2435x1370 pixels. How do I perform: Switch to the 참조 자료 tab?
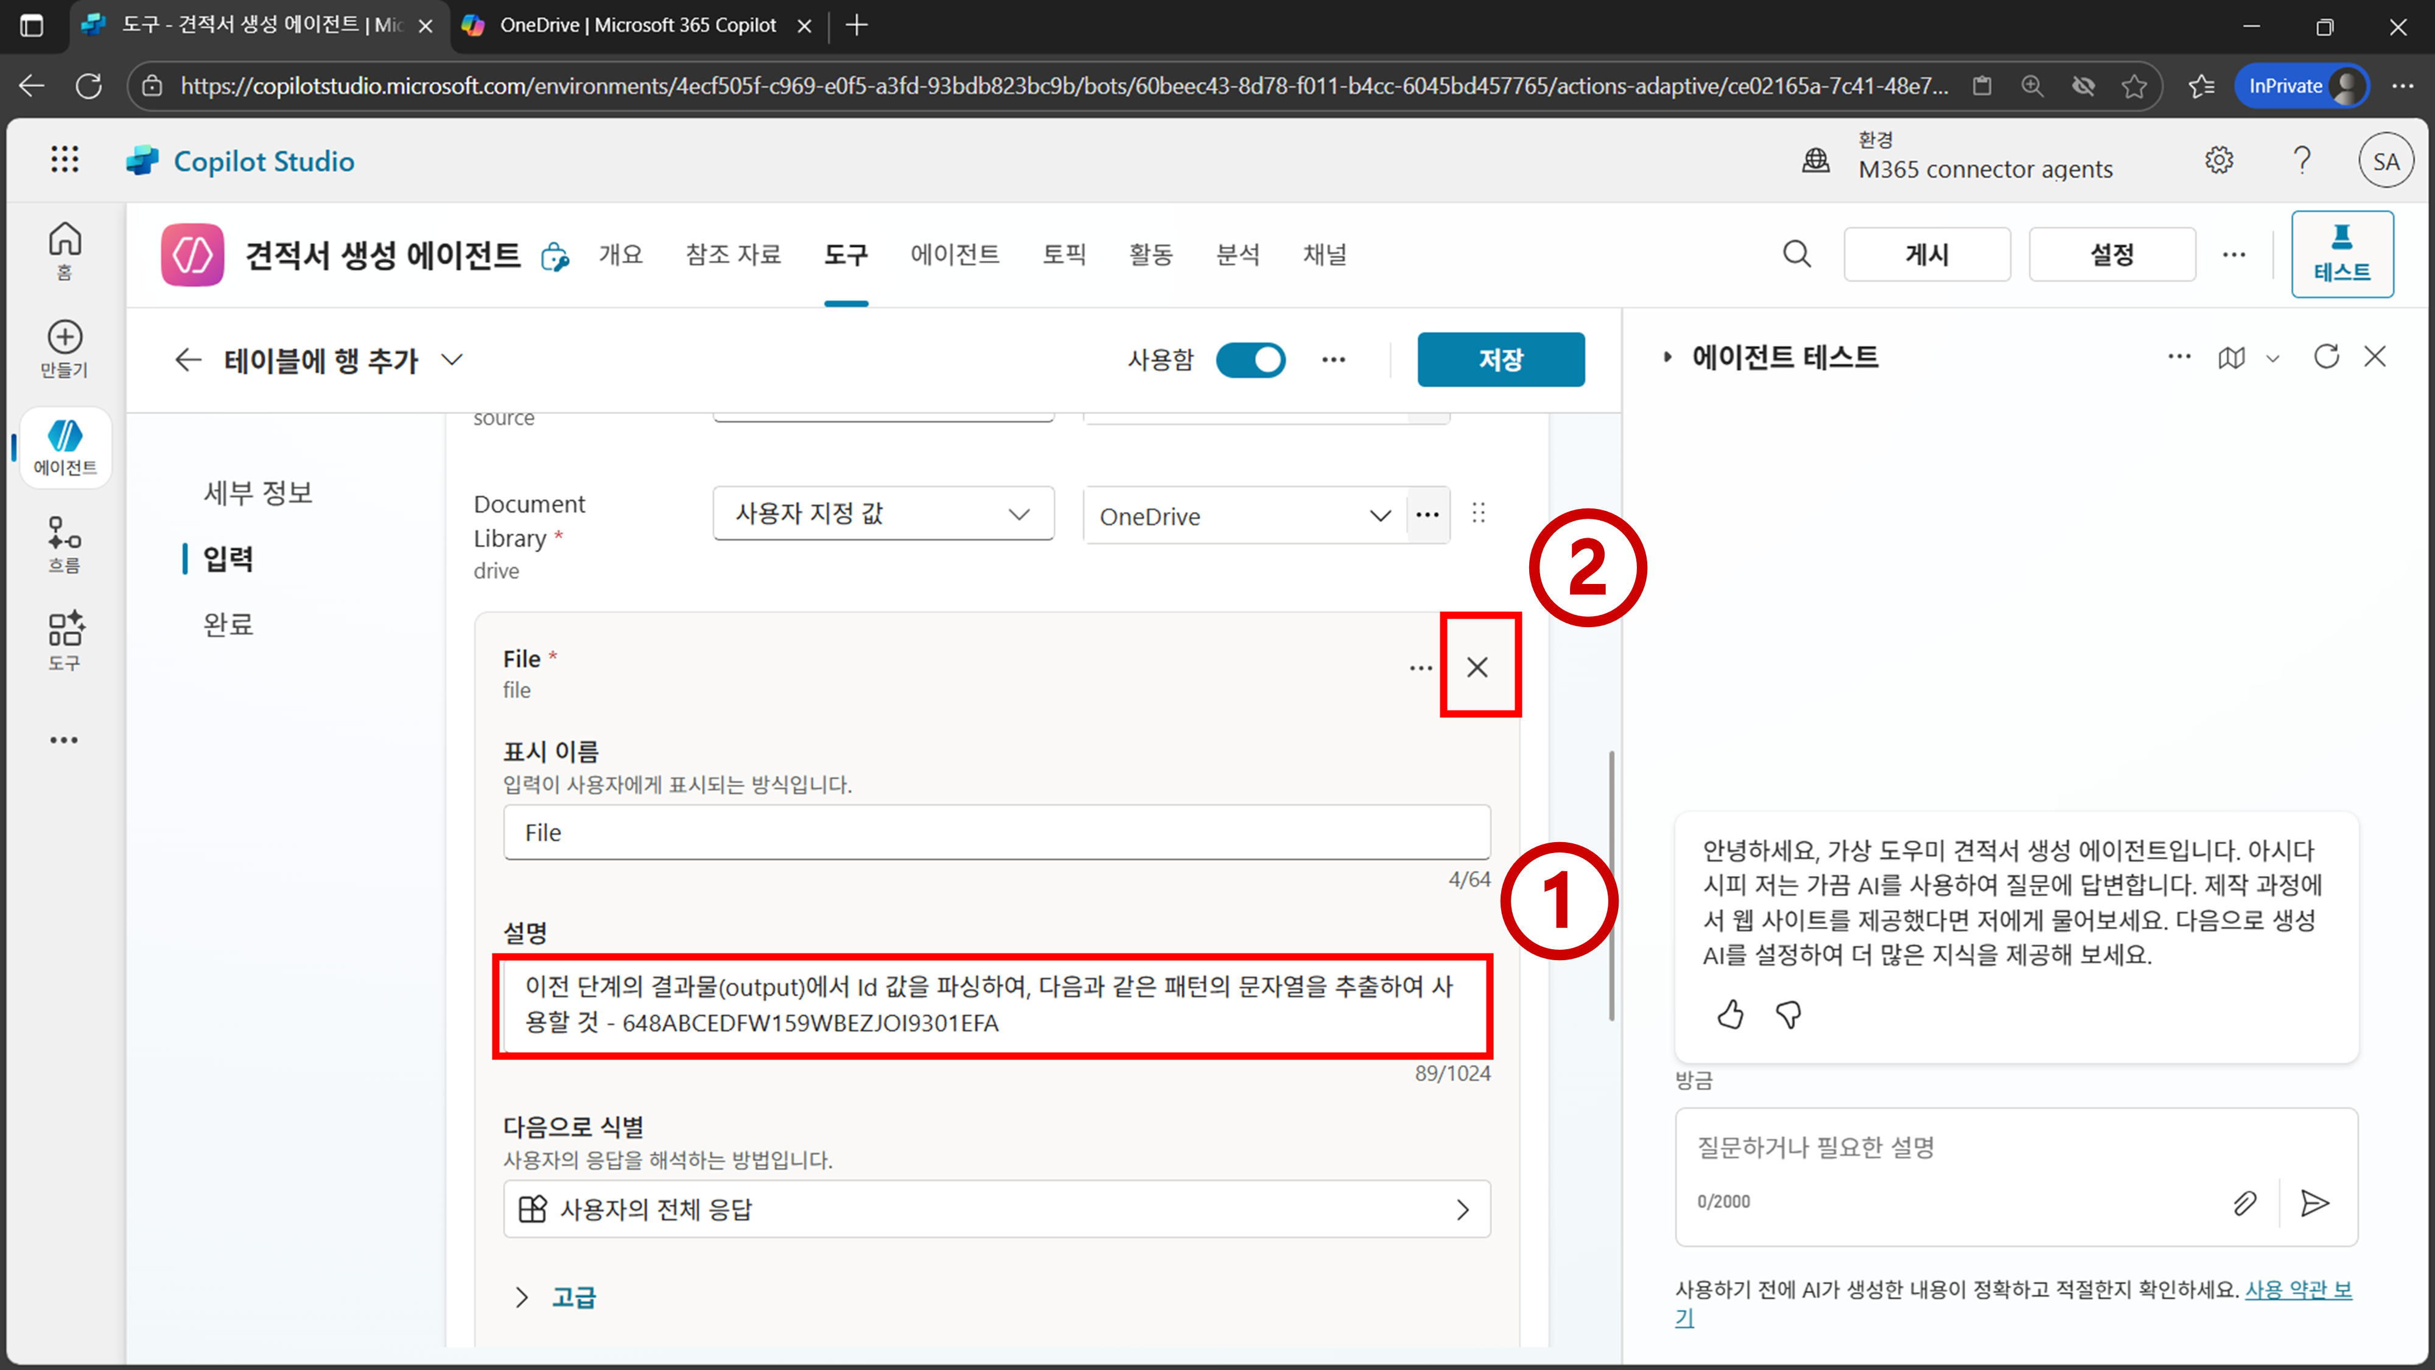coord(732,255)
